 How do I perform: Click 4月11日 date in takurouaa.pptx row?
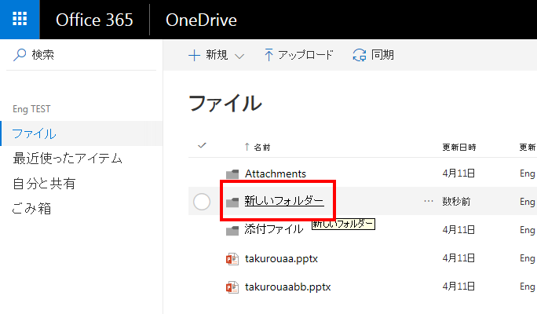[x=458, y=257]
